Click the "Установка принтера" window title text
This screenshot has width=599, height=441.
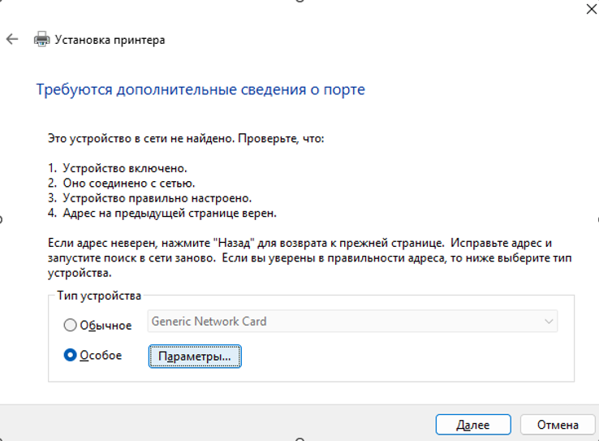click(110, 39)
